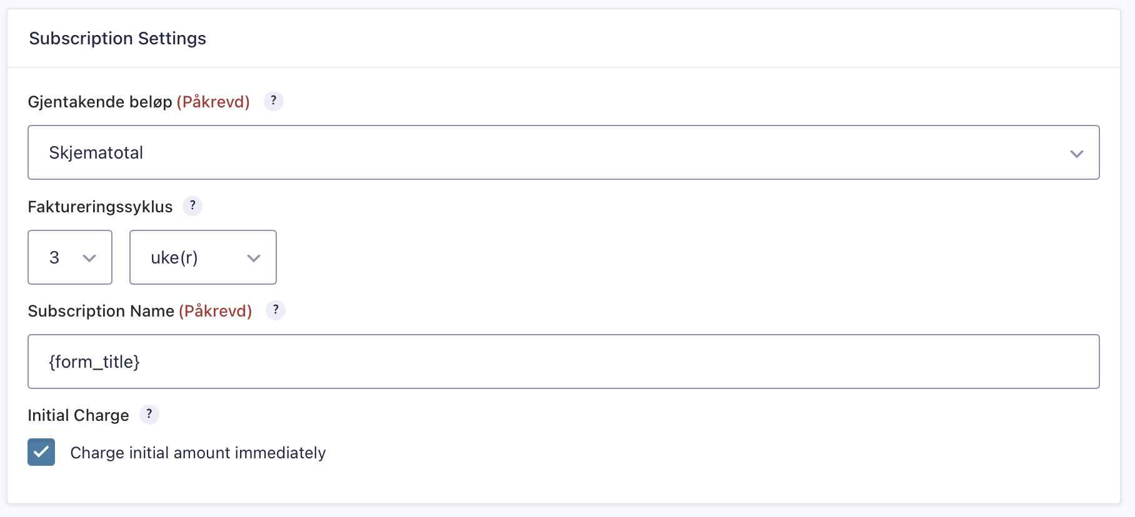This screenshot has height=517, width=1135.
Task: Open help tooltip beside Subscription Name
Action: click(275, 310)
